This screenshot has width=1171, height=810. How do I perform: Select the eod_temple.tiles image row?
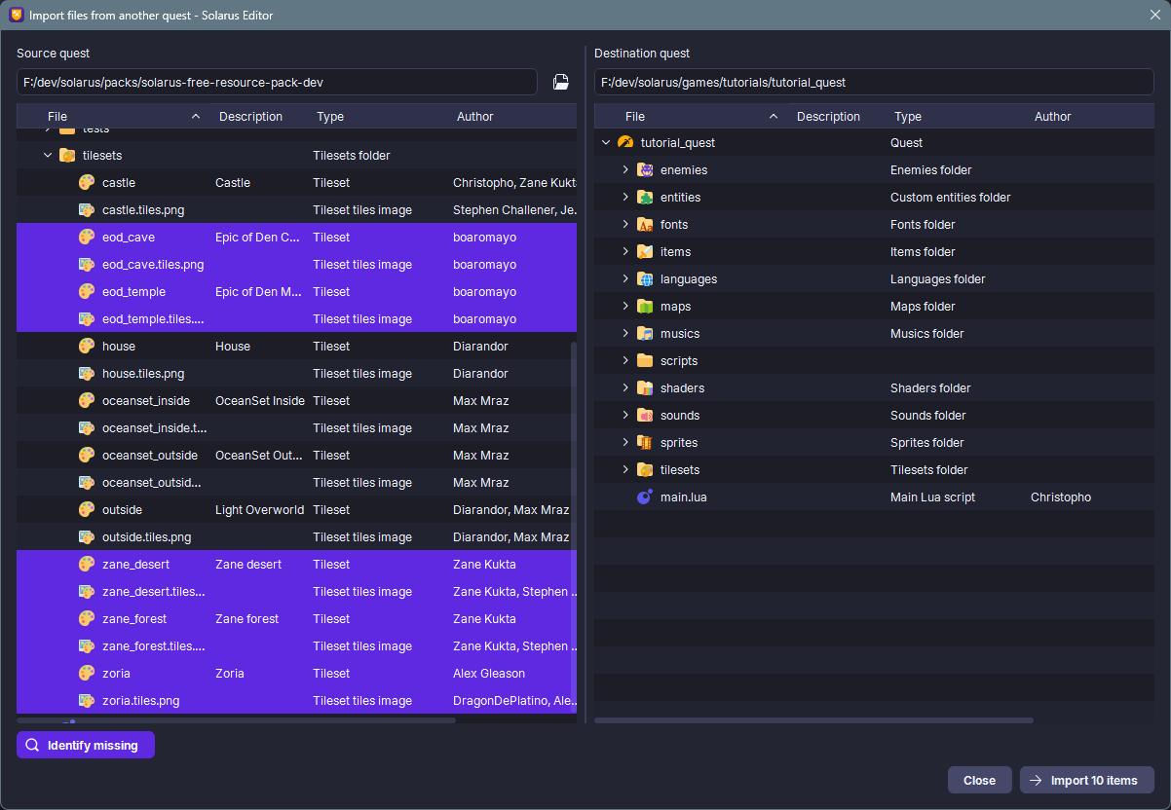pos(296,318)
